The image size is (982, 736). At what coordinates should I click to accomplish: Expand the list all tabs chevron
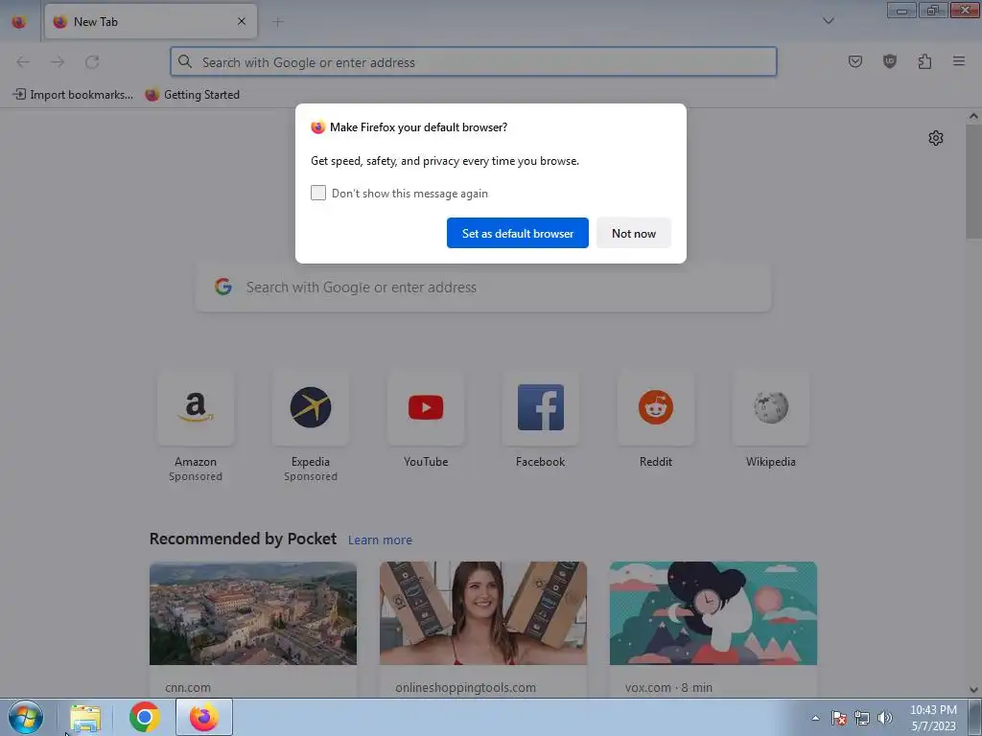(828, 21)
